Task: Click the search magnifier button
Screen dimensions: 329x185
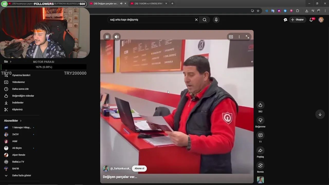Action: point(205,20)
